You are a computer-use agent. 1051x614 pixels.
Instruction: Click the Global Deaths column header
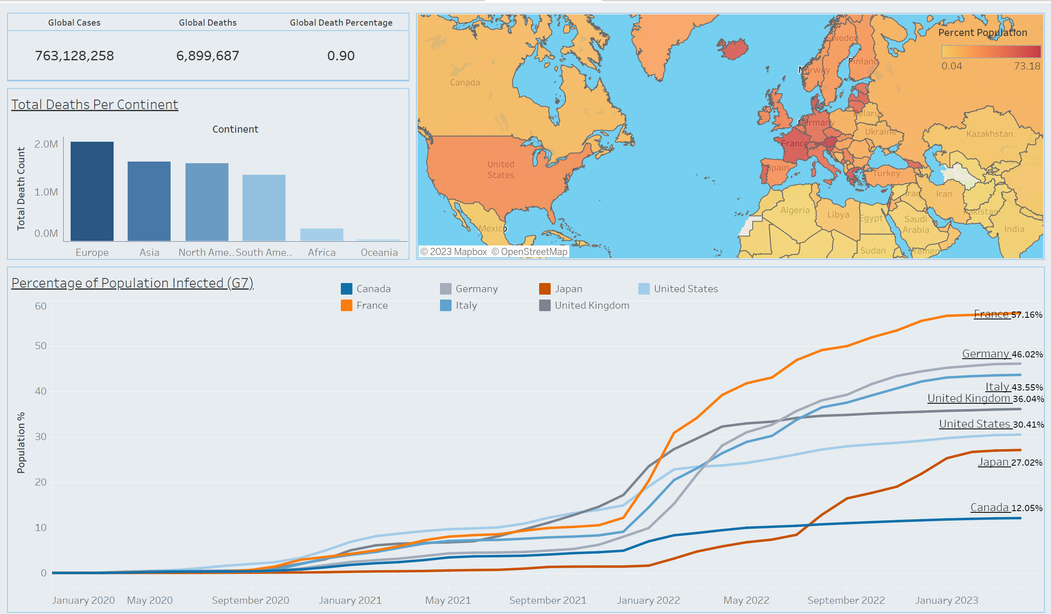[x=208, y=23]
